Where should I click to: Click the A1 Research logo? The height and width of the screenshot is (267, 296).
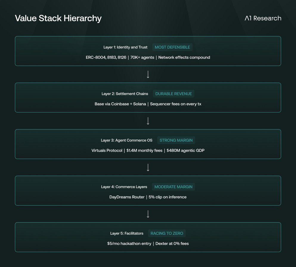tap(263, 18)
